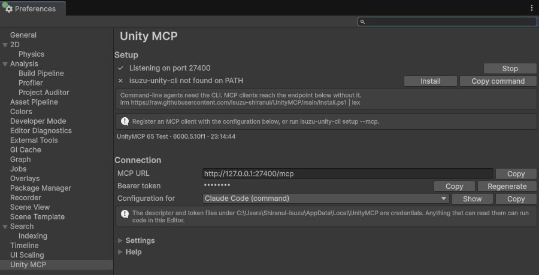
Task: Click the warning icon beside the descriptor and token note
Action: click(x=125, y=214)
